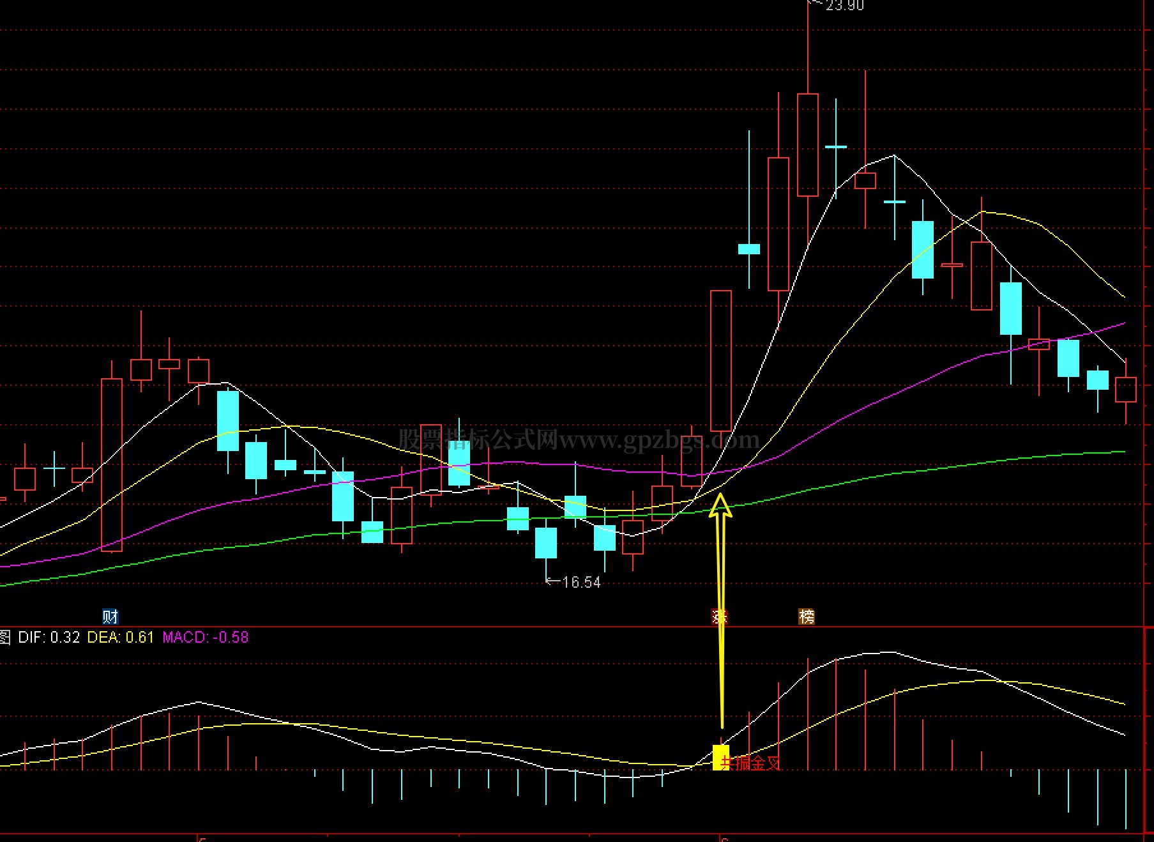Screen dimensions: 1154x842
Task: Open the red 涨 marker icon
Action: coord(720,616)
